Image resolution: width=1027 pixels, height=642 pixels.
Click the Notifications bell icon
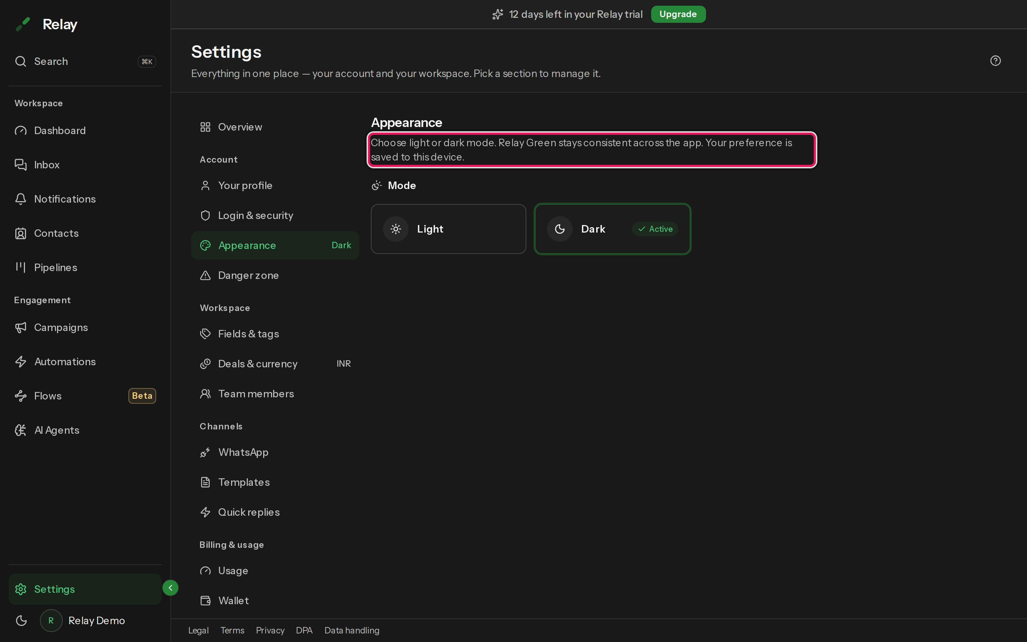click(20, 199)
